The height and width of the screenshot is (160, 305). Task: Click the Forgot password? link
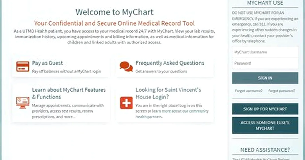point(282,91)
